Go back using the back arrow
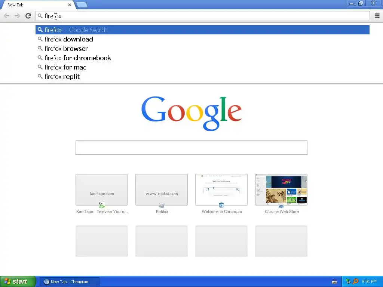Viewport: 383px width, 287px height. 7,16
